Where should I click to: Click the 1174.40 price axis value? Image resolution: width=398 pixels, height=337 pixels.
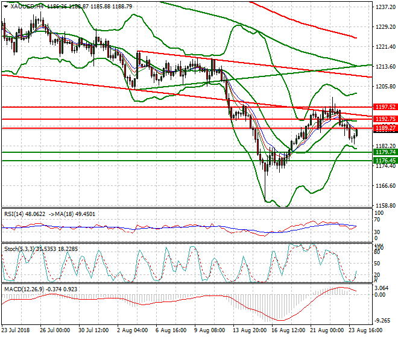coord(385,165)
